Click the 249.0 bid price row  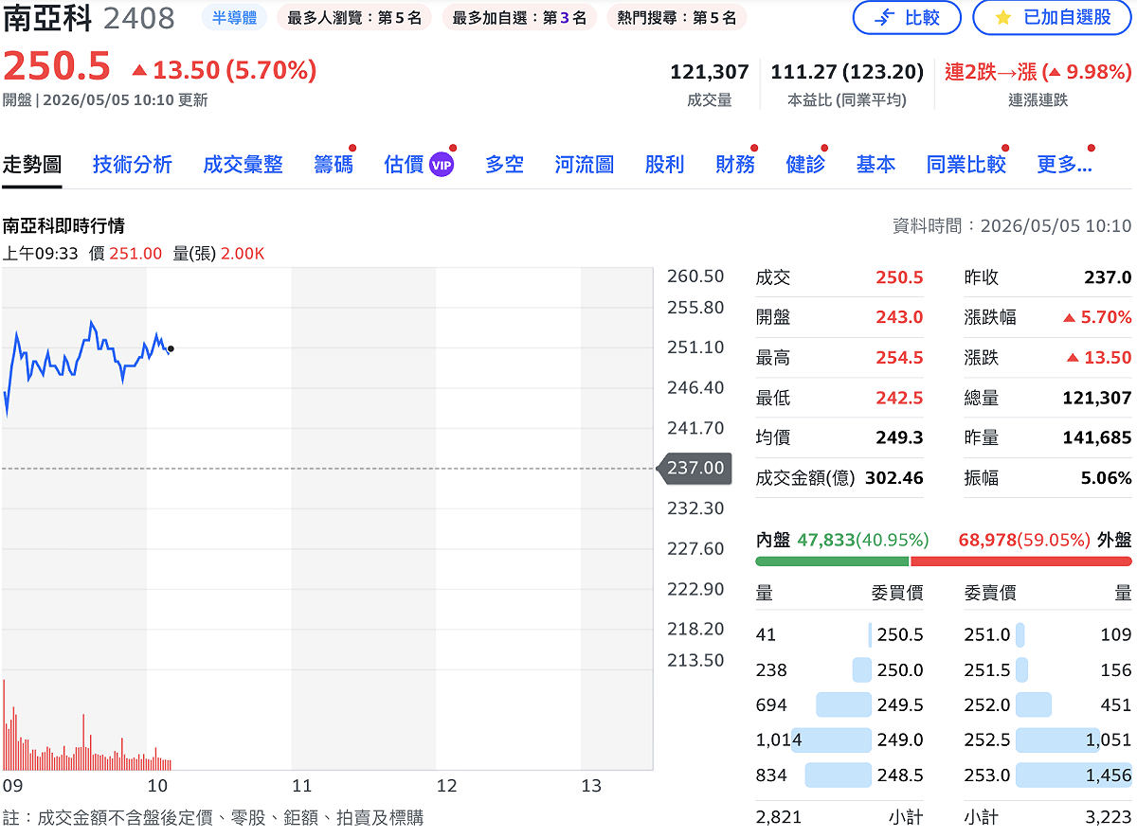839,739
